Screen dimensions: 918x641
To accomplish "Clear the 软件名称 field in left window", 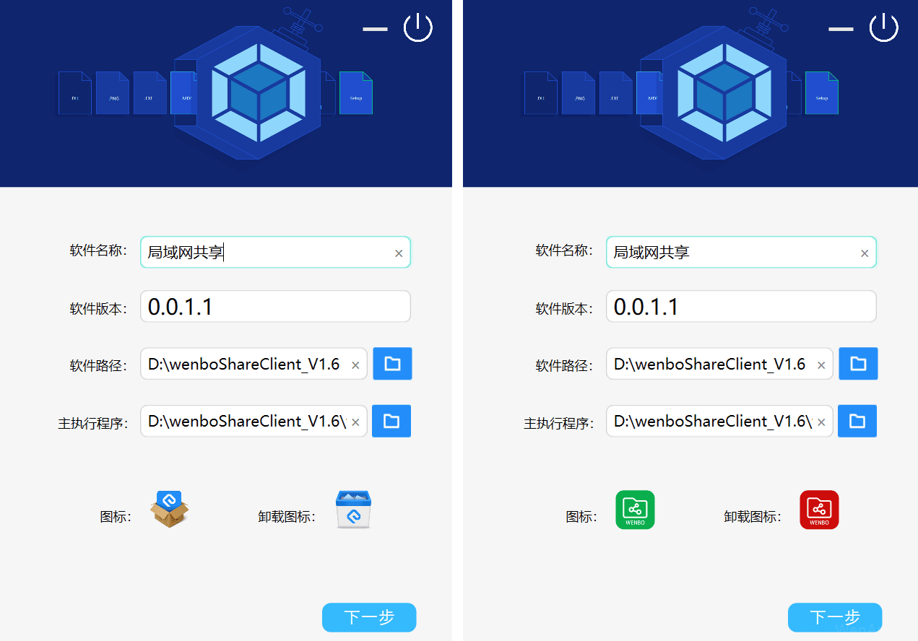I will click(399, 253).
